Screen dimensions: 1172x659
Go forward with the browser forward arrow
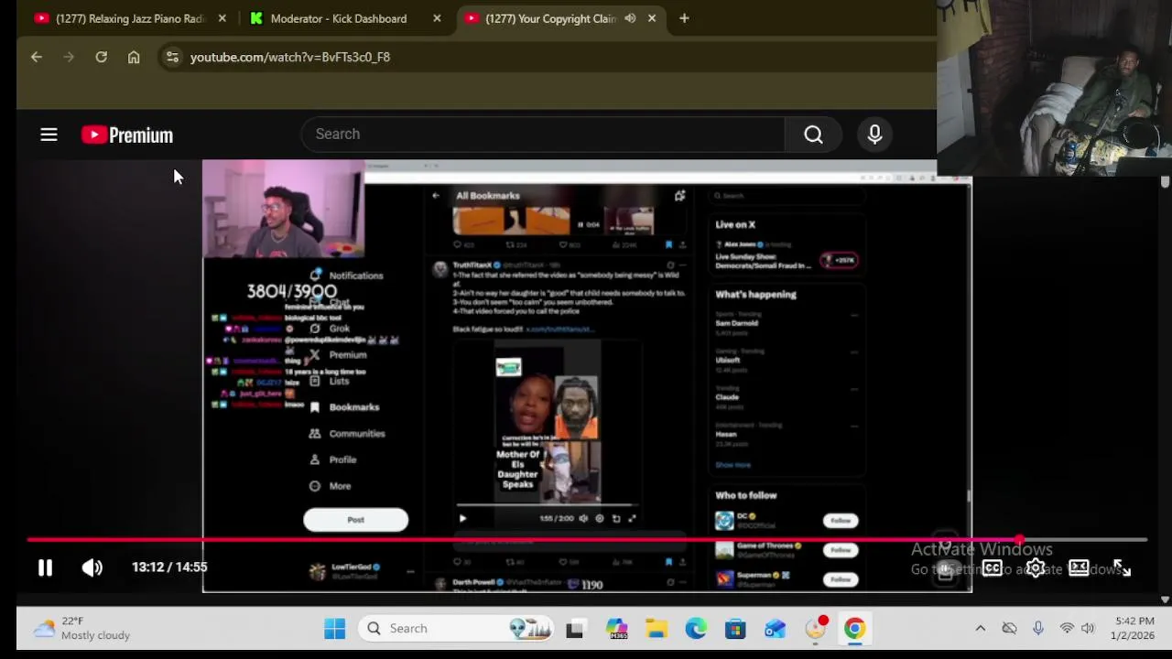point(69,57)
